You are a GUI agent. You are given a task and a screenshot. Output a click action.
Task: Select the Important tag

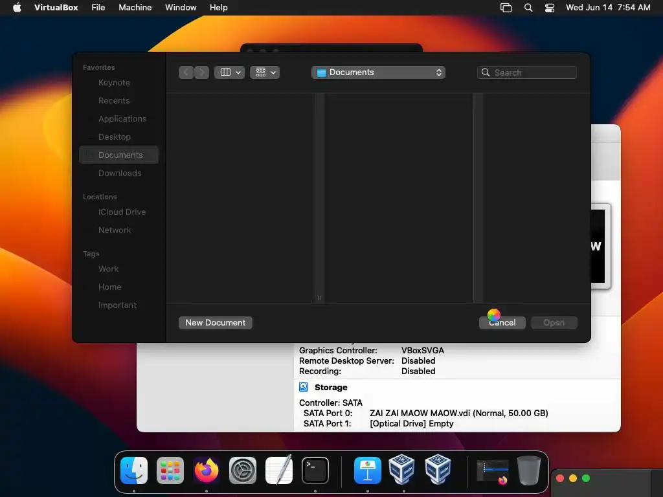point(119,305)
